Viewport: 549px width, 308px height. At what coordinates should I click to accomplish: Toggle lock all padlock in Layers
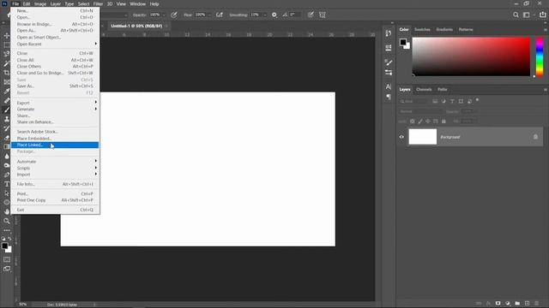pyautogui.click(x=443, y=121)
